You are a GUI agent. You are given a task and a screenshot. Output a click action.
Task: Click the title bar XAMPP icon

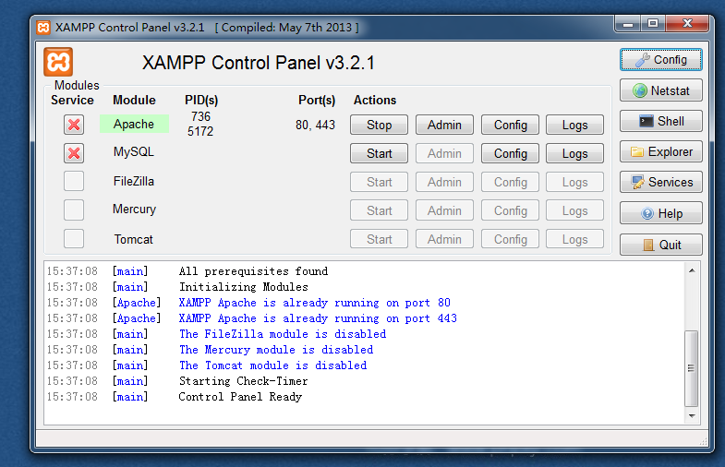click(x=43, y=28)
